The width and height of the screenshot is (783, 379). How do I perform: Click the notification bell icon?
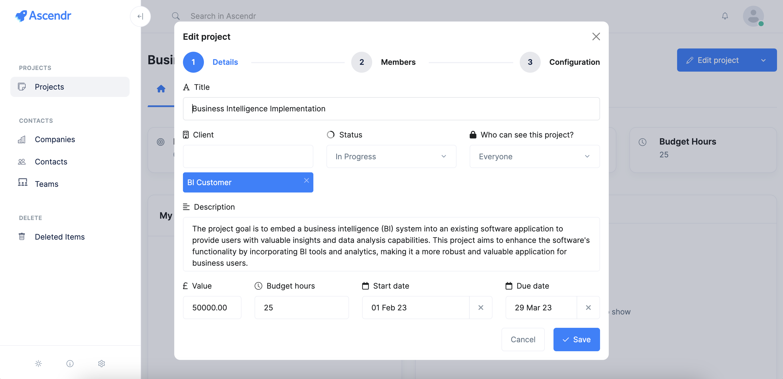(x=725, y=16)
